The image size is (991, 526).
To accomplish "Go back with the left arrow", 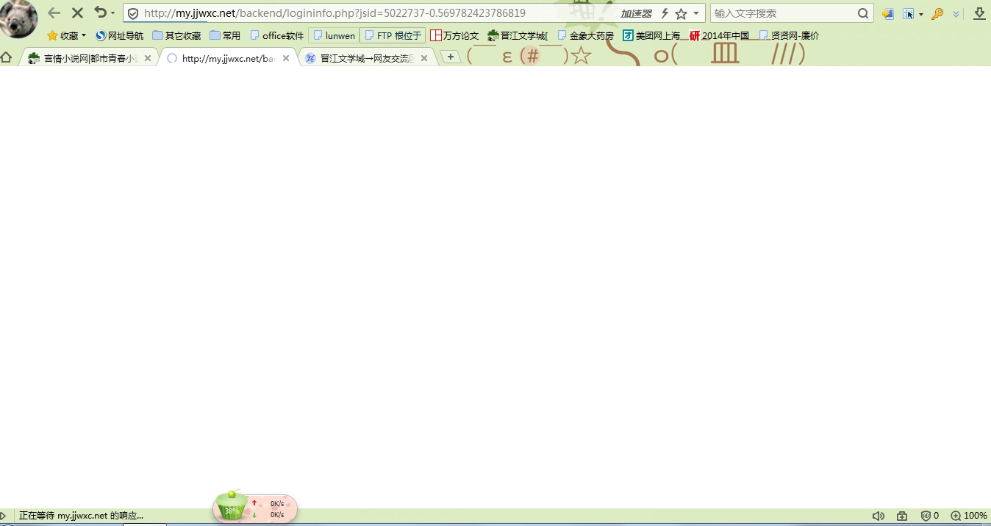I will (x=54, y=13).
